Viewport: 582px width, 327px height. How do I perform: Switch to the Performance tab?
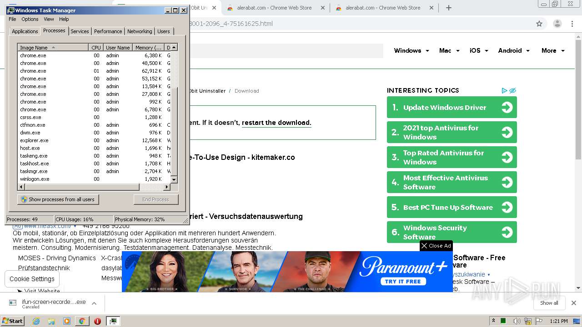[108, 31]
